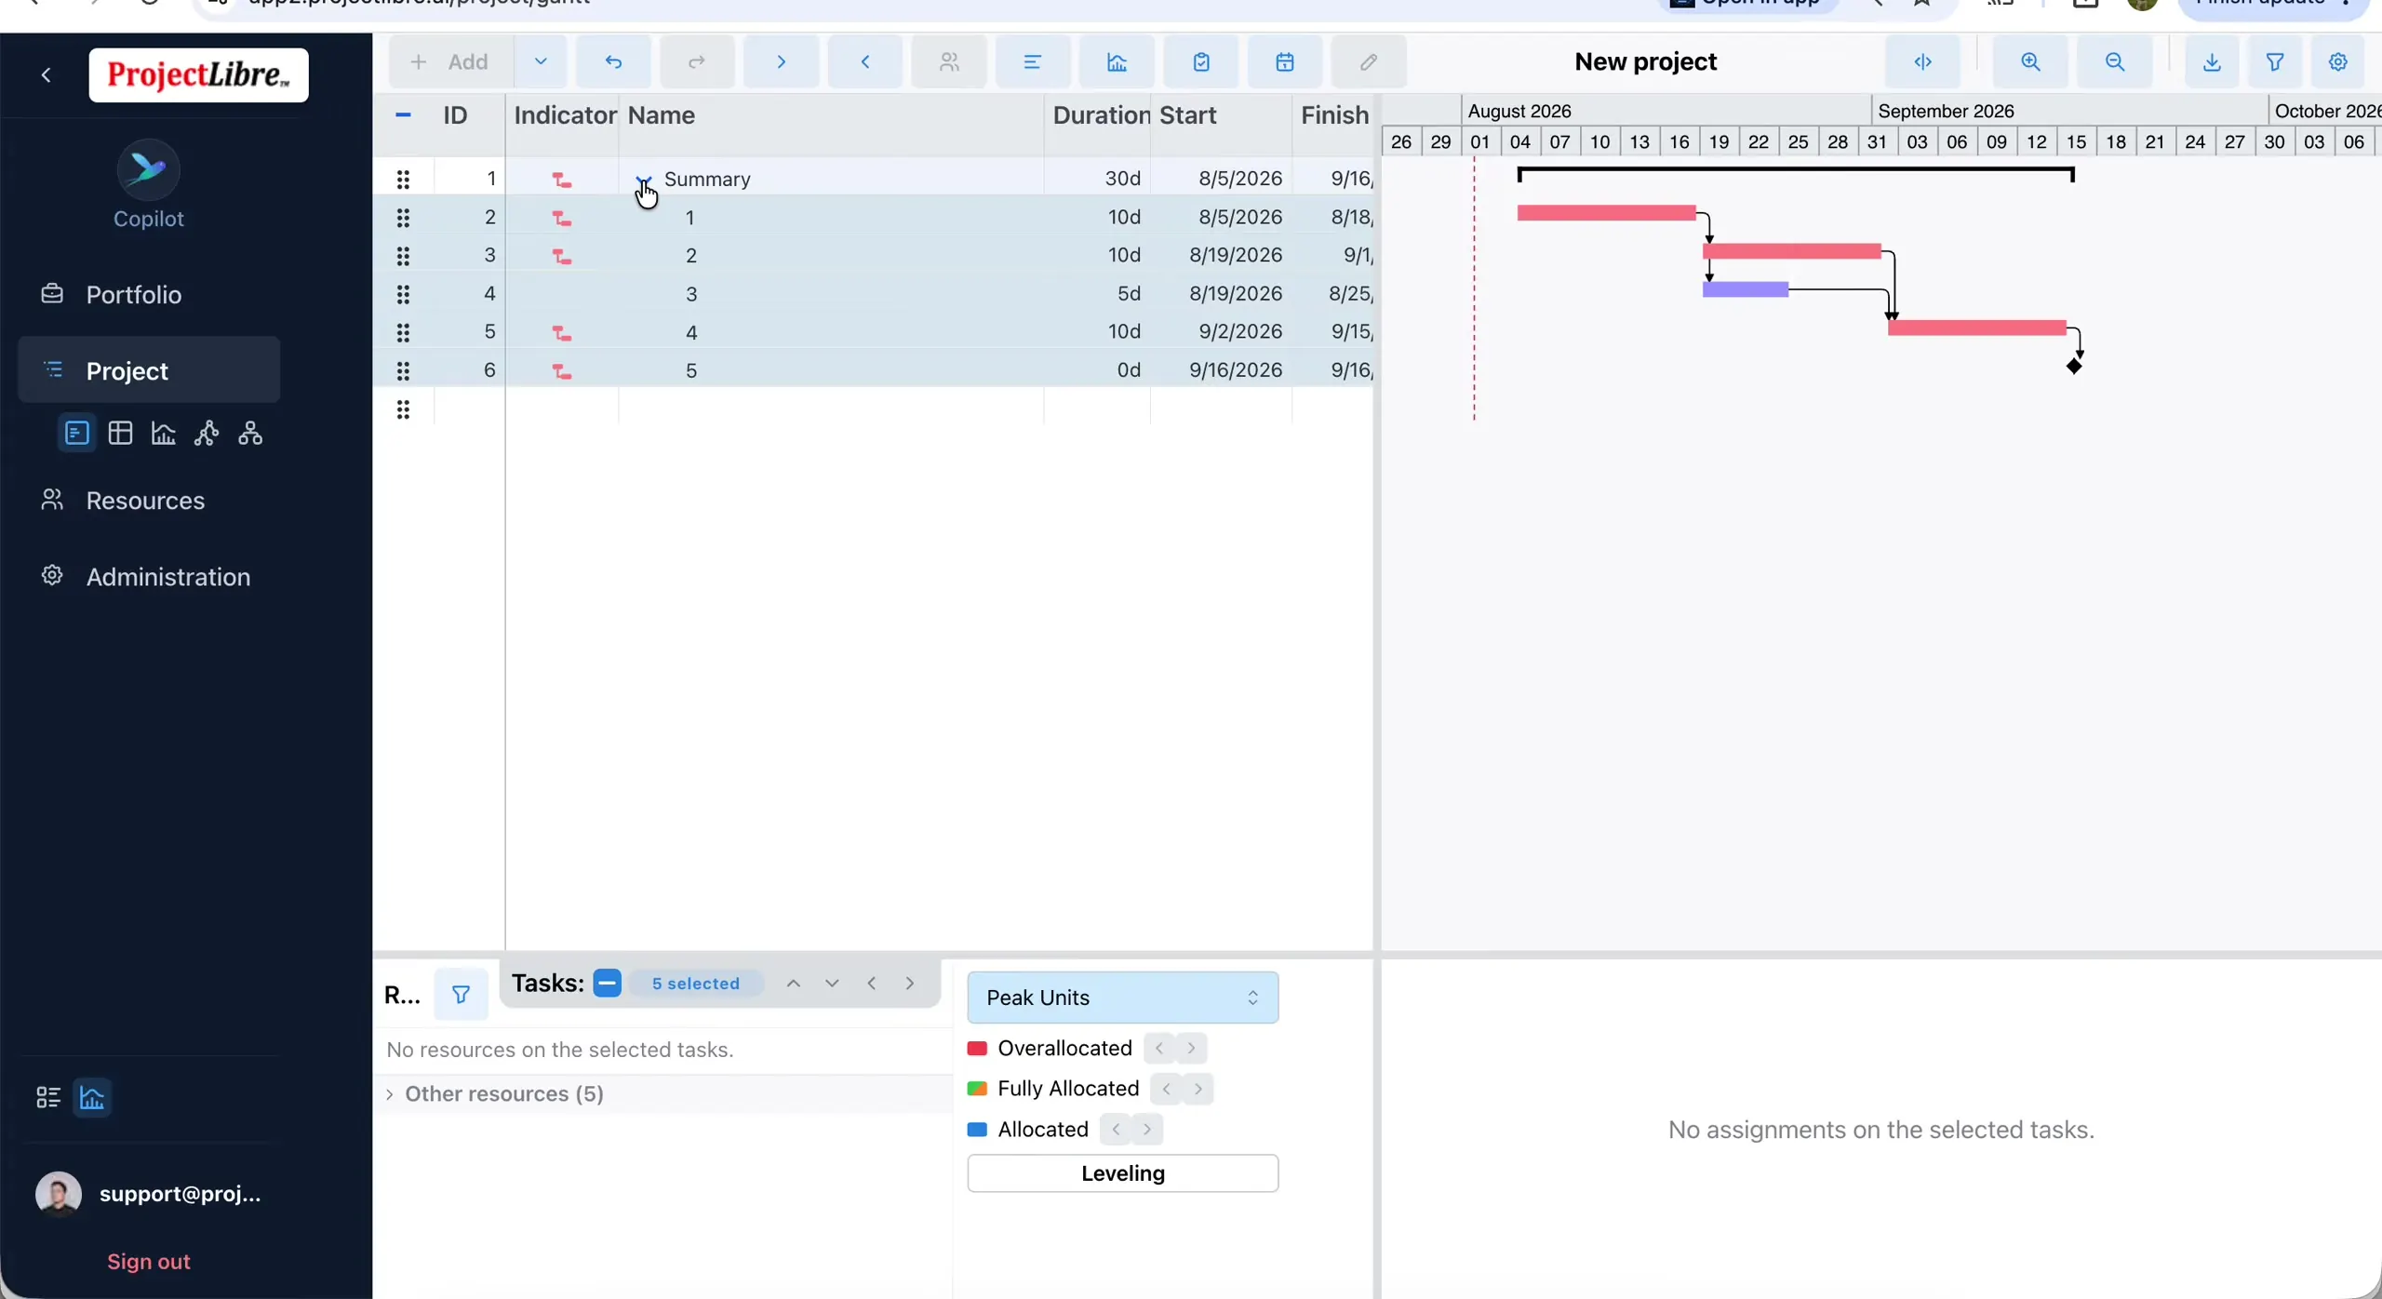The height and width of the screenshot is (1299, 2382).
Task: Click the resource panel filter funnel
Action: click(x=461, y=996)
